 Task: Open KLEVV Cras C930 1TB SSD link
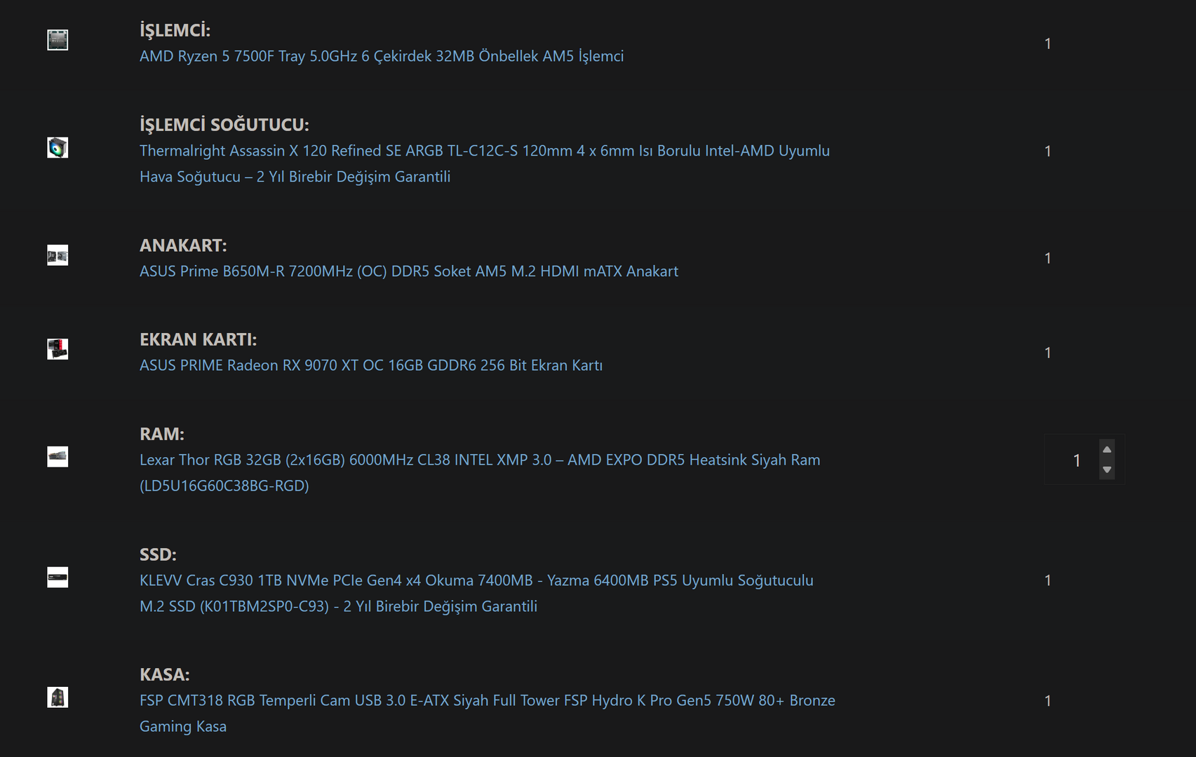pos(476,593)
